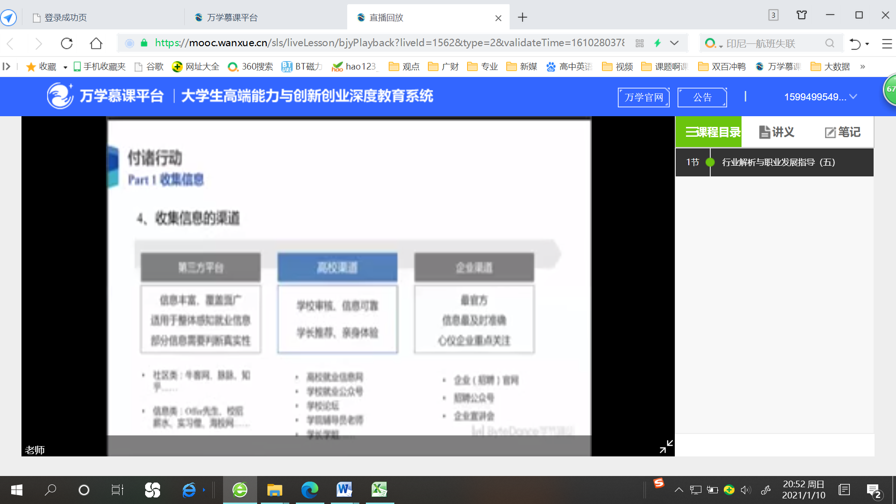Image resolution: width=896 pixels, height=504 pixels.
Task: Click the browser refresh icon
Action: click(x=67, y=43)
